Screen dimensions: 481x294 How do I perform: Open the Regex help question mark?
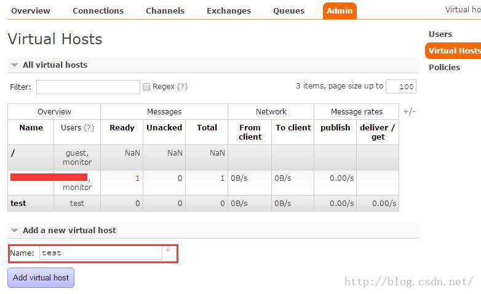182,87
